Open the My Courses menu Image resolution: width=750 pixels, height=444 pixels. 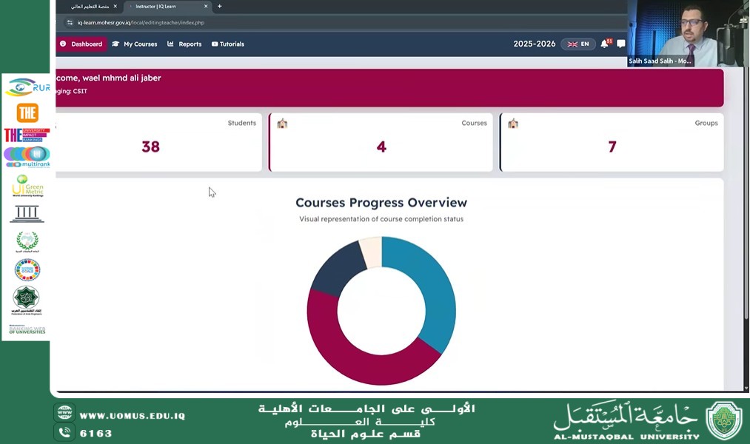(x=135, y=44)
